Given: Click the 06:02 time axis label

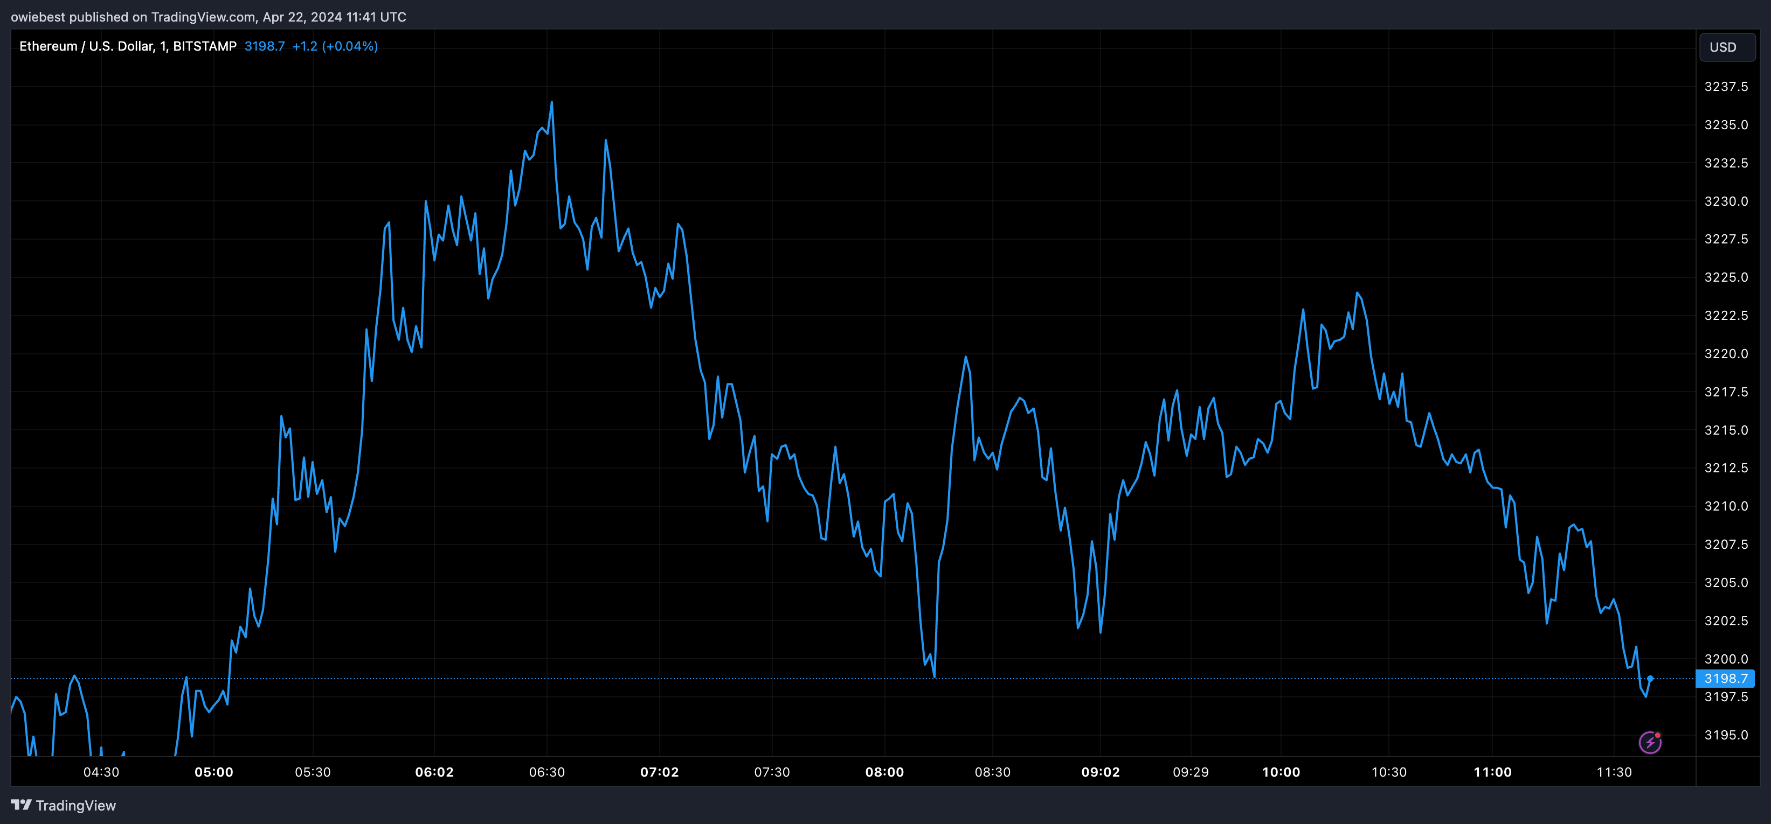Looking at the screenshot, I should (x=434, y=772).
